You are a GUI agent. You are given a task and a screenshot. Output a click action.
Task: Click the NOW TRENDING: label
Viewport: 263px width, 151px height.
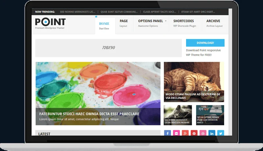coord(45,12)
